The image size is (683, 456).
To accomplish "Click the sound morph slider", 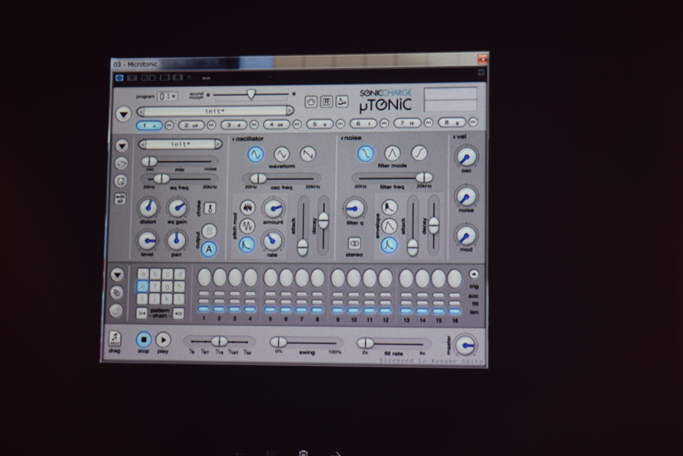I will [251, 95].
